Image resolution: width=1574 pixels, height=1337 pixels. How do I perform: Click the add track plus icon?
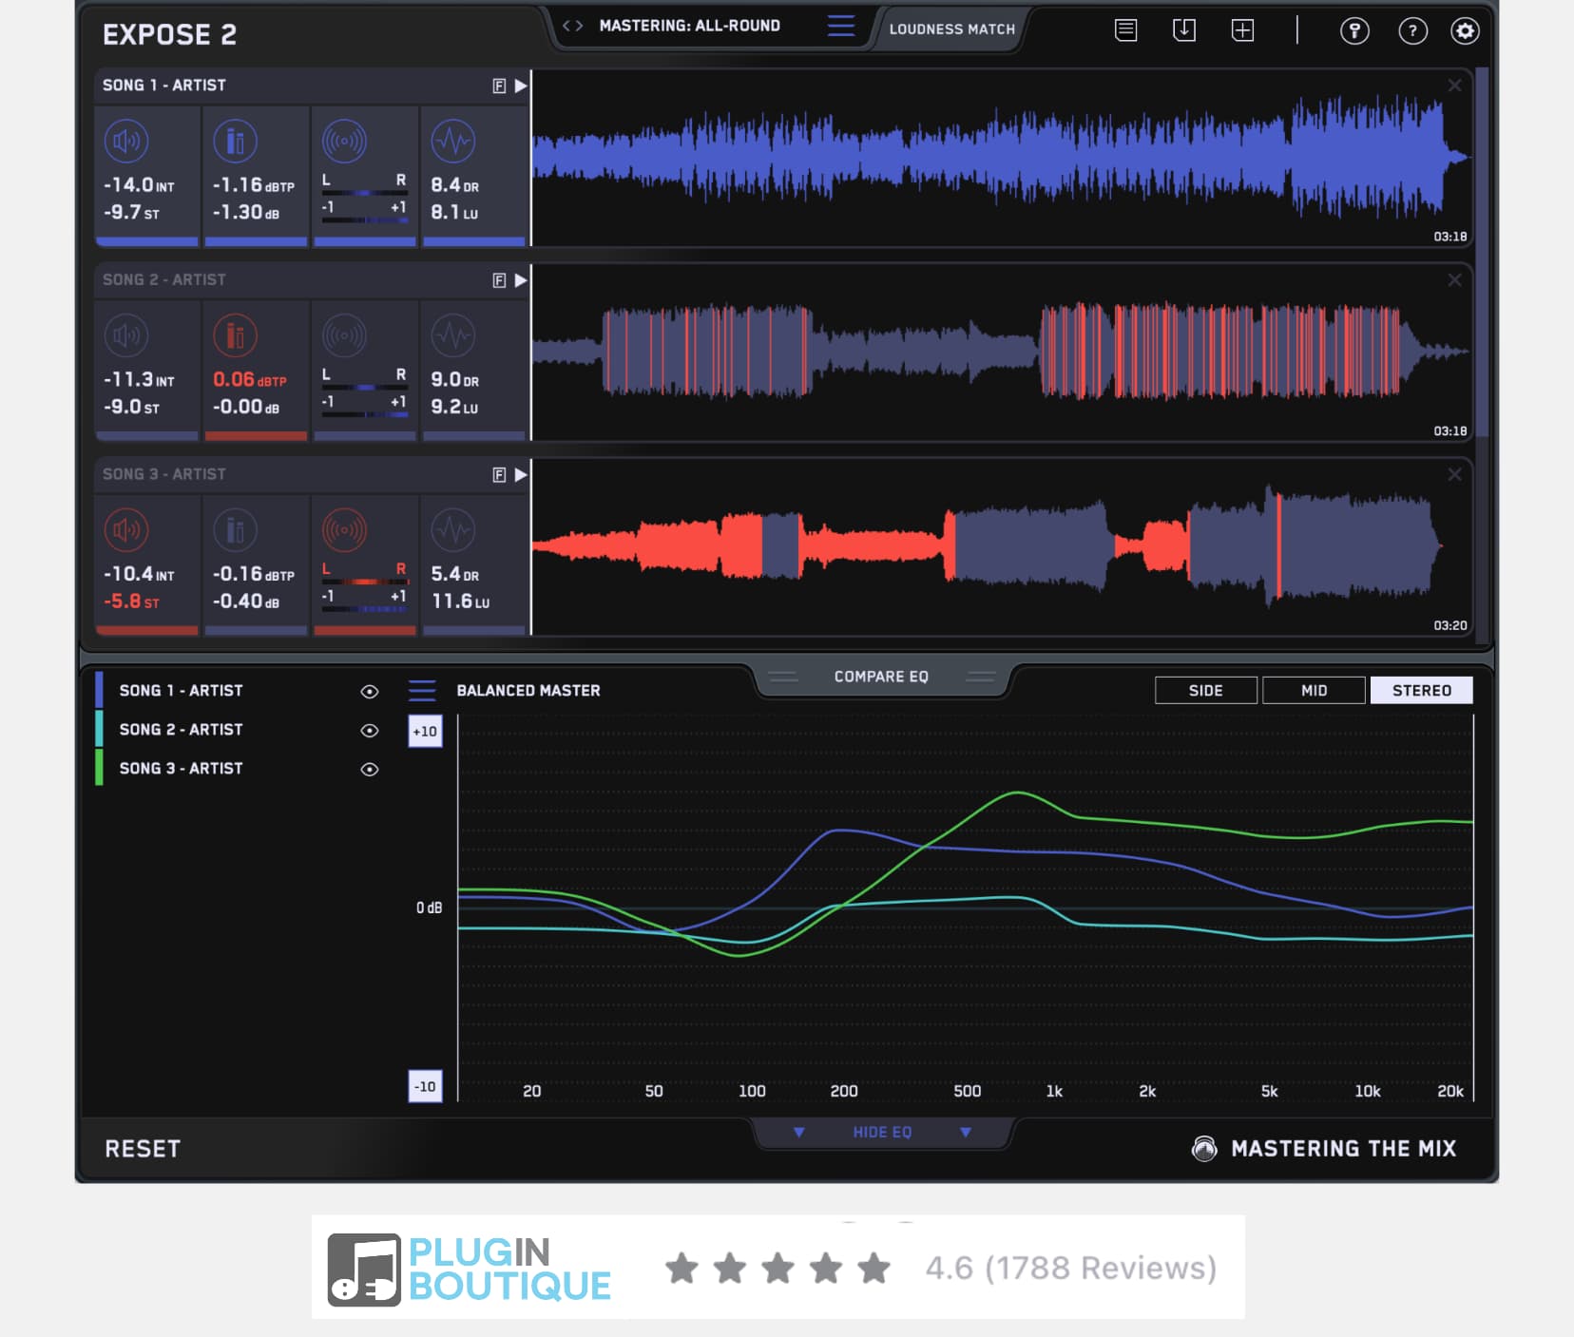point(1242,30)
